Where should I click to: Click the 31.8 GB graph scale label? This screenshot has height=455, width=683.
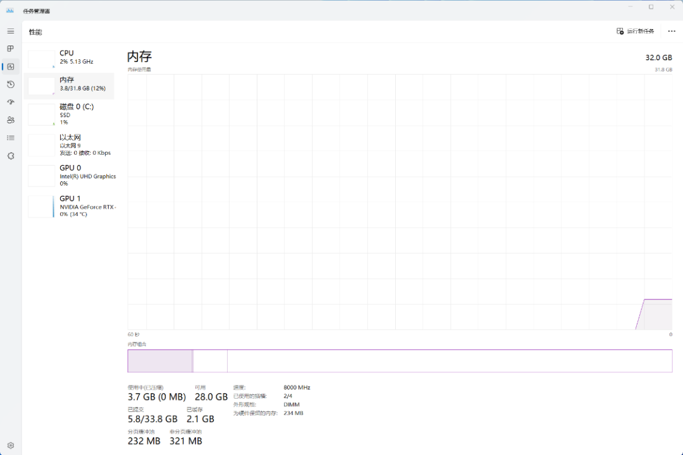click(x=663, y=70)
